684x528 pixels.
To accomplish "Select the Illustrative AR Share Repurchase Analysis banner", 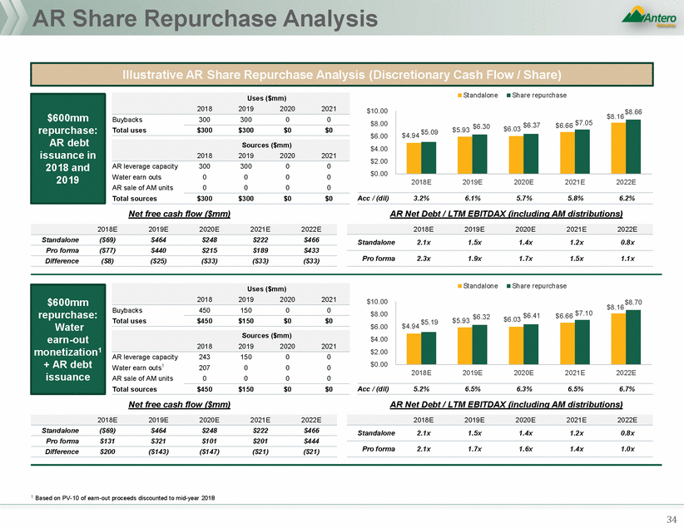I will point(342,75).
